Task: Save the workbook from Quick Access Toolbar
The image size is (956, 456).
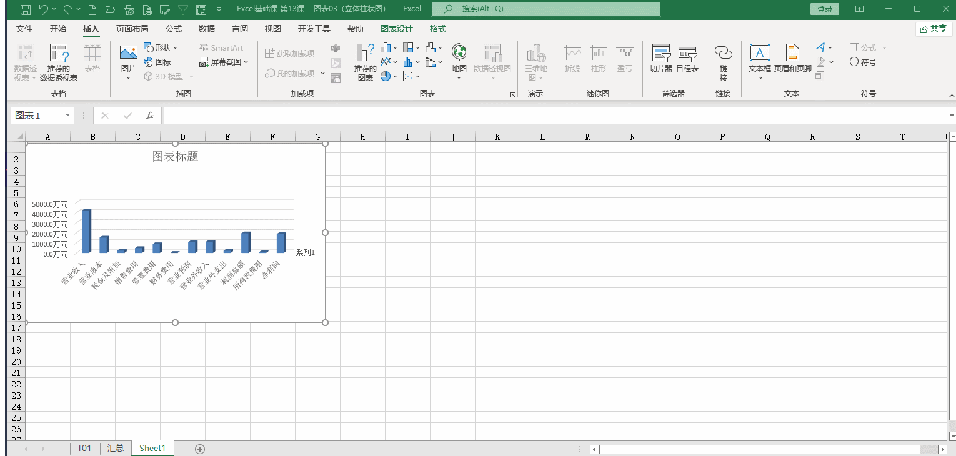Action: pyautogui.click(x=25, y=9)
